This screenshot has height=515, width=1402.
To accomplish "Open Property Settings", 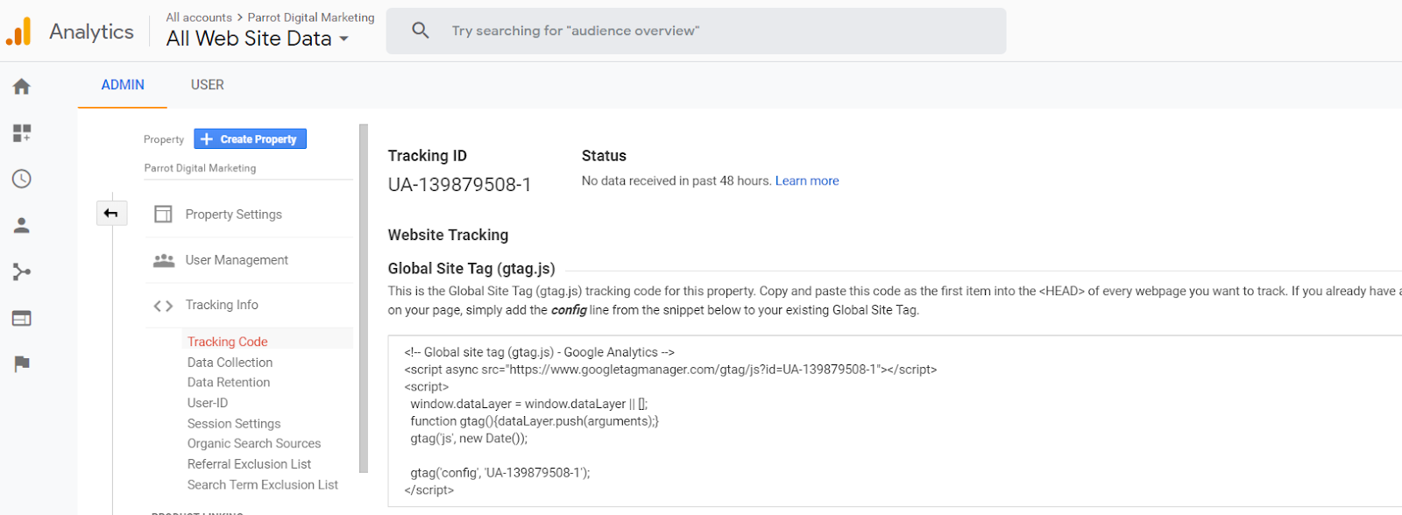I will (233, 215).
